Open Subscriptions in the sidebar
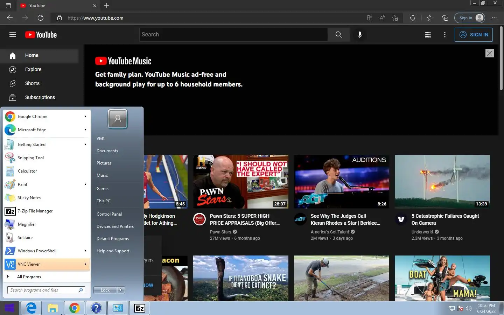Screen dimensions: 504x315 [x=39, y=97]
